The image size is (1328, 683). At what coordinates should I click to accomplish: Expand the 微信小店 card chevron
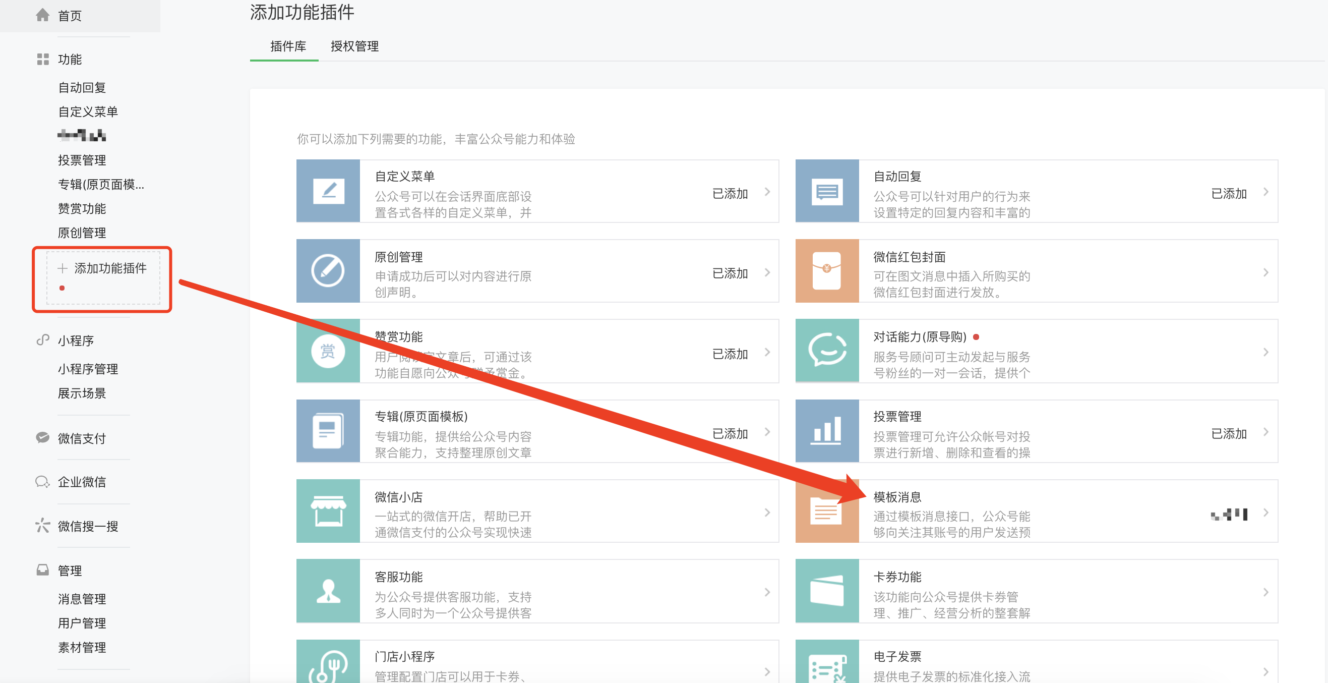(x=767, y=513)
